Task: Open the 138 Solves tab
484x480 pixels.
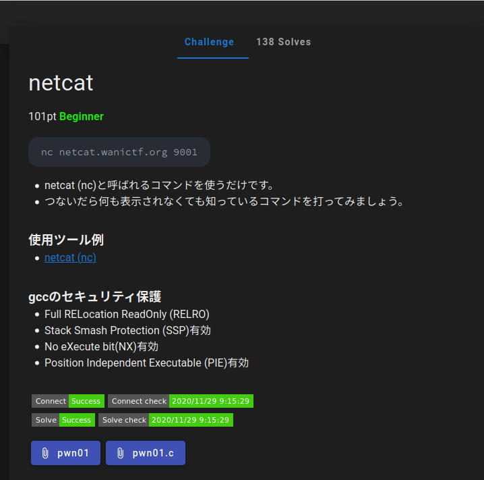Action: (x=283, y=42)
